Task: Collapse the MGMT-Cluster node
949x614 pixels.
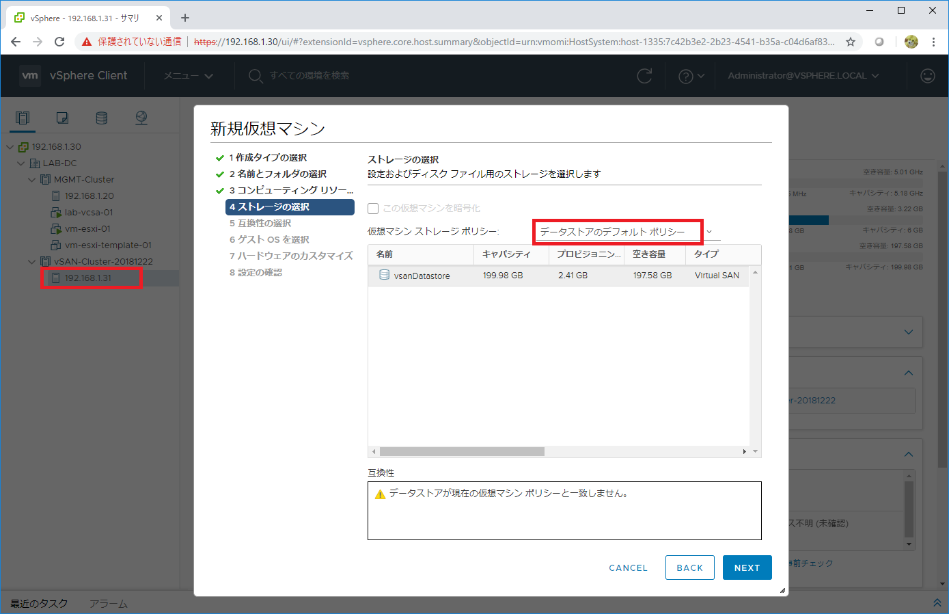Action: coord(31,180)
